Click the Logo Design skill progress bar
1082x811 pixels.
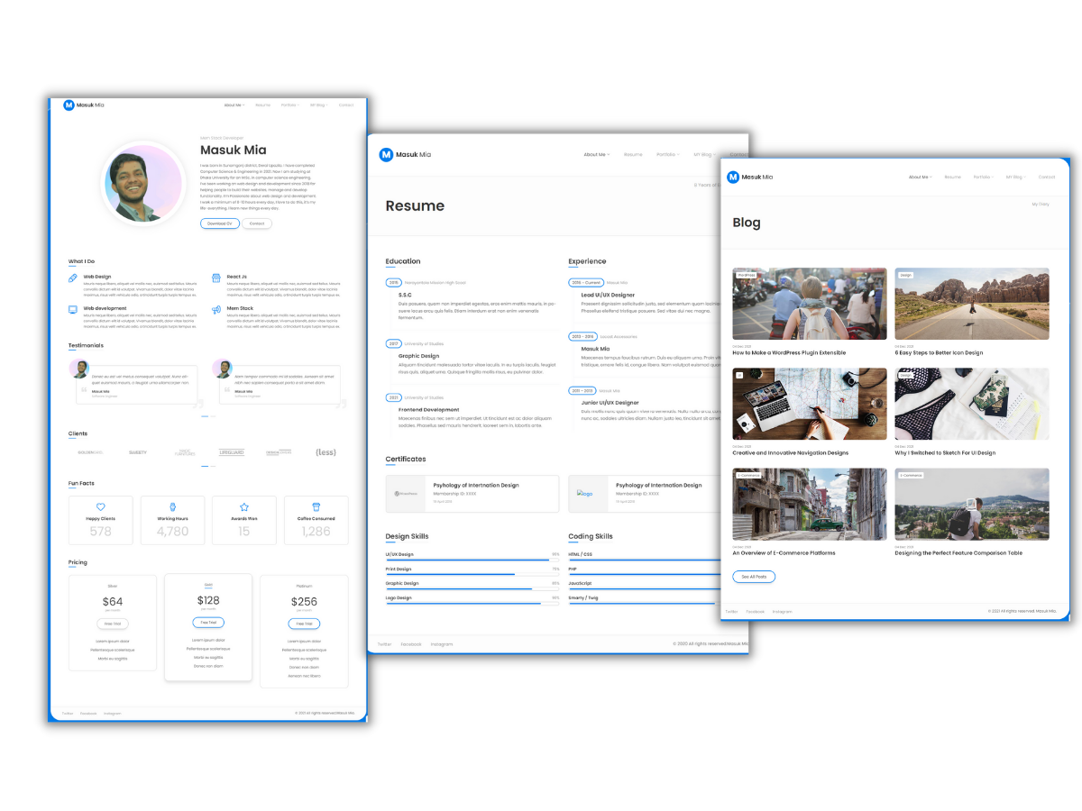coord(472,604)
